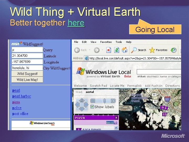189x142 pixels.
Task: Click the 'pearl' suggestion link
Action: point(16,90)
